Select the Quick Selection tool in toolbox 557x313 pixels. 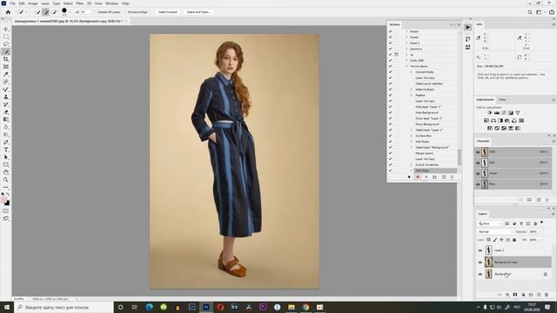(6, 52)
